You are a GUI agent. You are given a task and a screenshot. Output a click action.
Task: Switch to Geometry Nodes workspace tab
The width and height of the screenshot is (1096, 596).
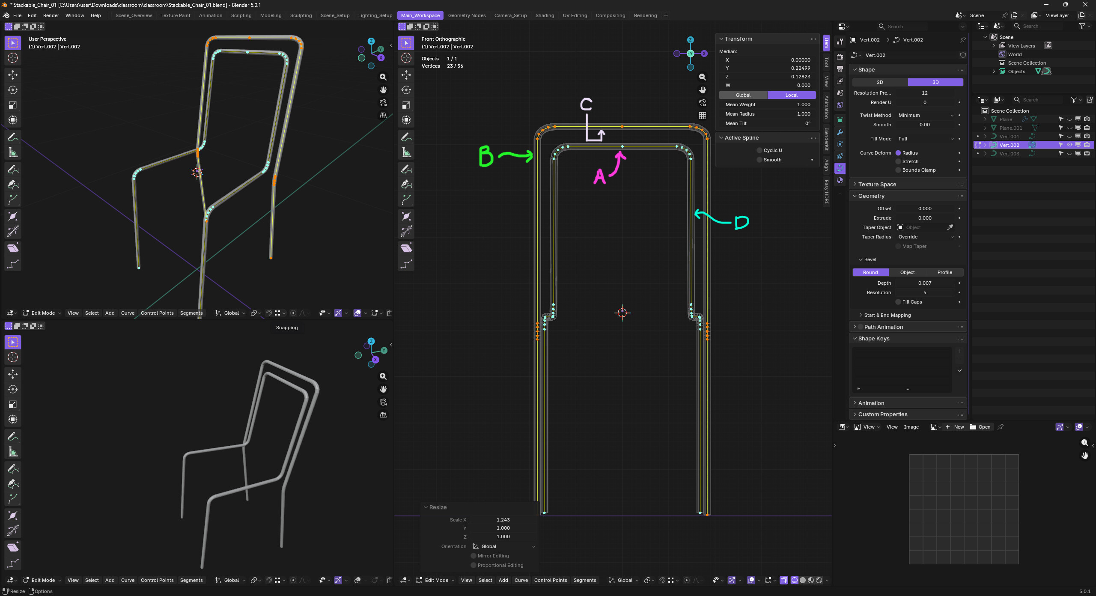tap(467, 15)
